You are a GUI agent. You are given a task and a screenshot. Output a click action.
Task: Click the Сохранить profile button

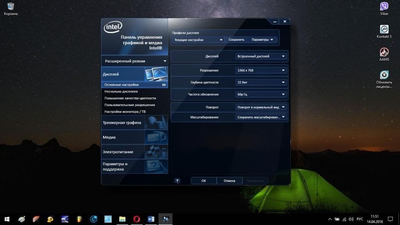coord(236,40)
